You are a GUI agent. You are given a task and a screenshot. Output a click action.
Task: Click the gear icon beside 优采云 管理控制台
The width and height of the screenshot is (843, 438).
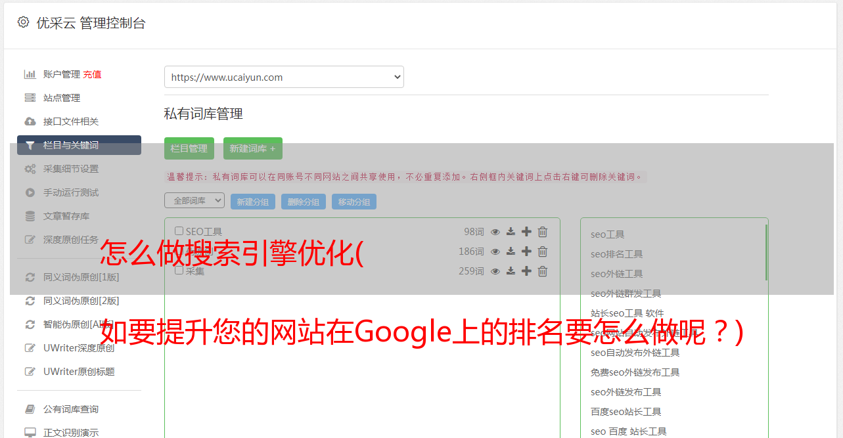24,22
